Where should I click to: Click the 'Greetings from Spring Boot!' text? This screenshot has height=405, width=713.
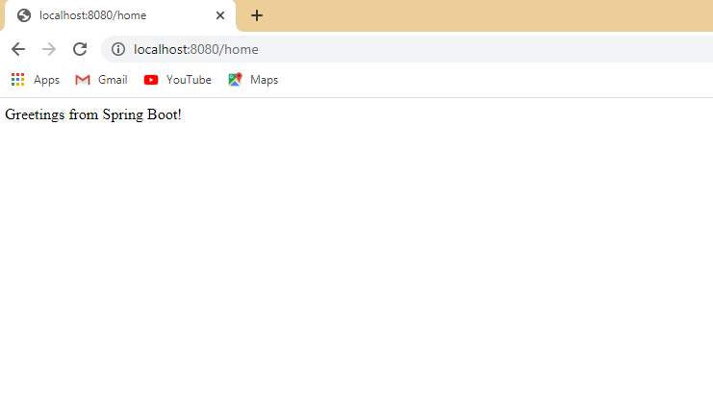(x=93, y=114)
